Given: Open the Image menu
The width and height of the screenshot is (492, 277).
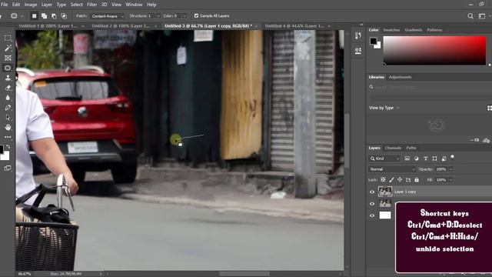Looking at the screenshot, I should coord(31,5).
